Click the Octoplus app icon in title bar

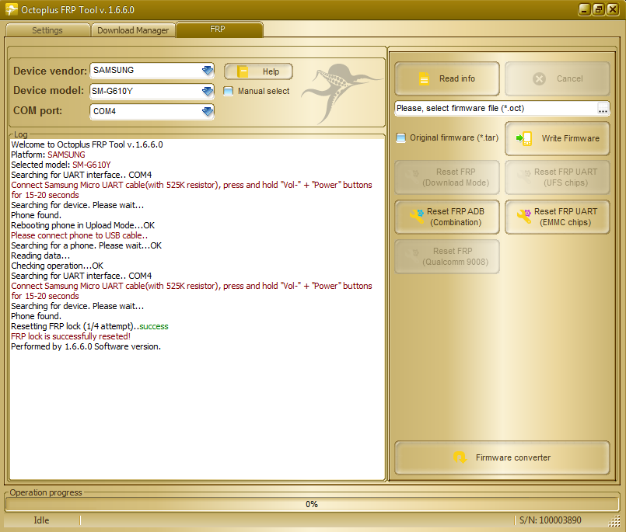tap(11, 9)
